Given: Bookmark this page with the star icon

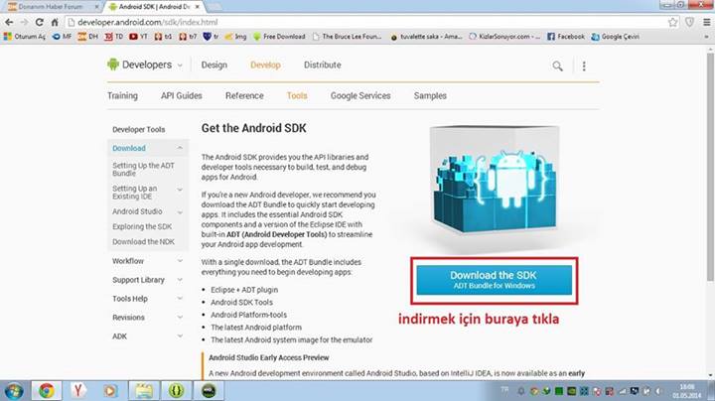Looking at the screenshot, I should [672, 22].
